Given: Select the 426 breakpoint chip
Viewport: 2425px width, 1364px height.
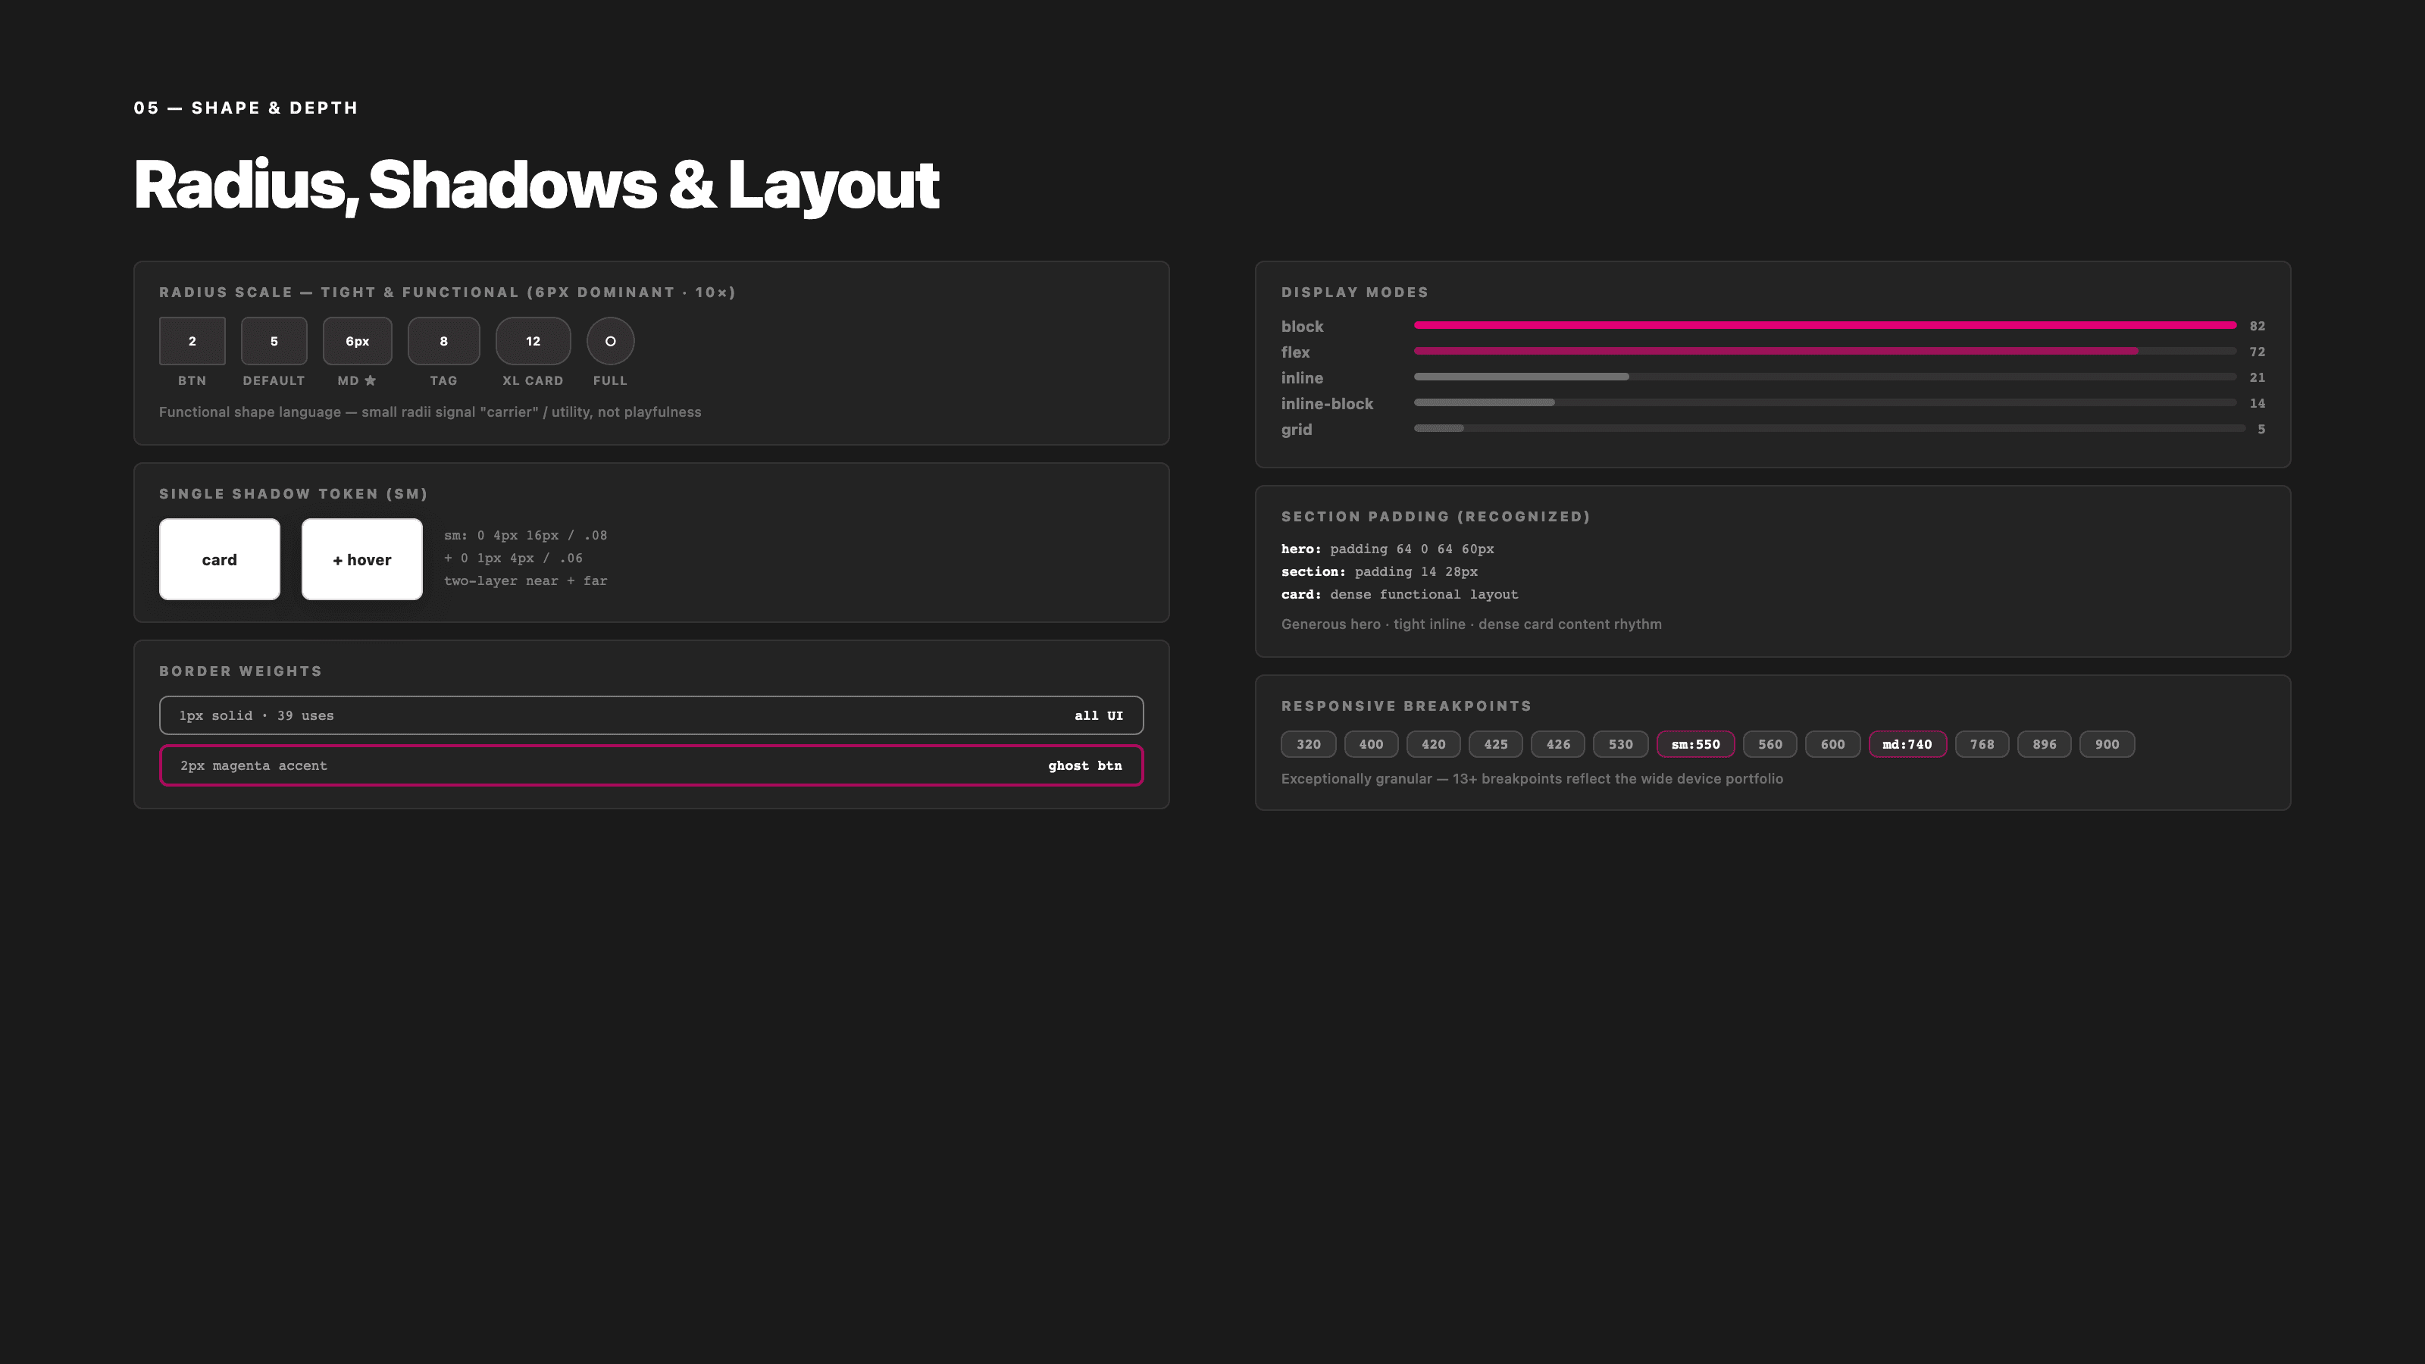Looking at the screenshot, I should pyautogui.click(x=1558, y=745).
